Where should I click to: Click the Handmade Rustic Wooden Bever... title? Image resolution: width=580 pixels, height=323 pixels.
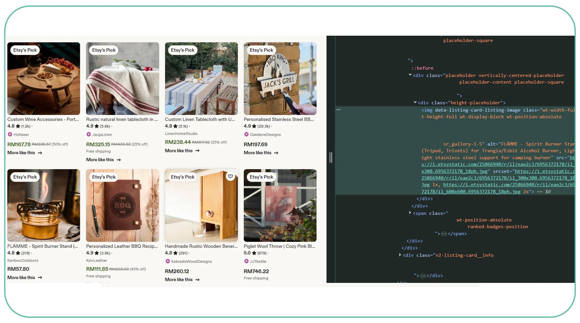201,246
